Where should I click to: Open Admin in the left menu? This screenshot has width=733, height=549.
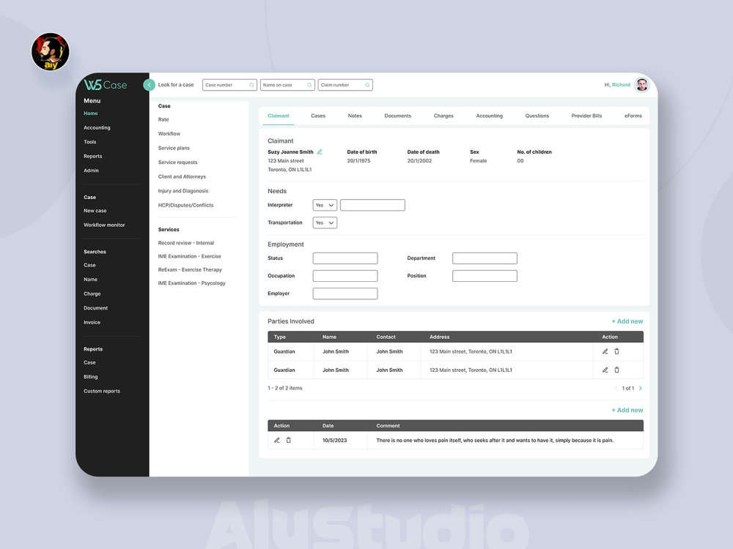click(x=91, y=171)
